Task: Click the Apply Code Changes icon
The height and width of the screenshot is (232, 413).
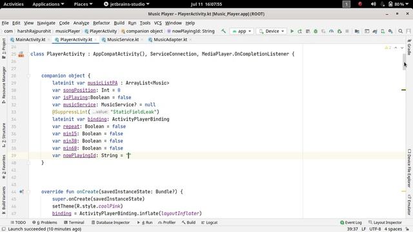Action: click(308, 31)
